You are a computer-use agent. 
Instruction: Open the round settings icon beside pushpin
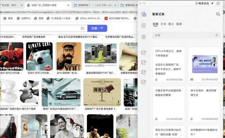pyautogui.click(x=218, y=3)
